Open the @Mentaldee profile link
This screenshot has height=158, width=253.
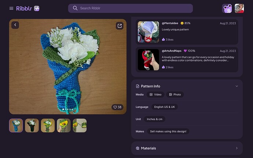click(170, 23)
